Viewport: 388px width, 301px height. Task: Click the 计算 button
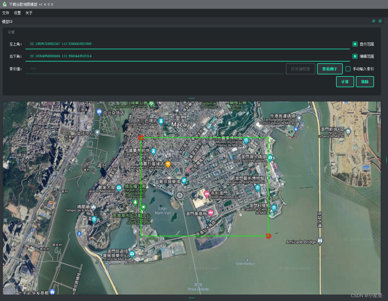pos(345,82)
